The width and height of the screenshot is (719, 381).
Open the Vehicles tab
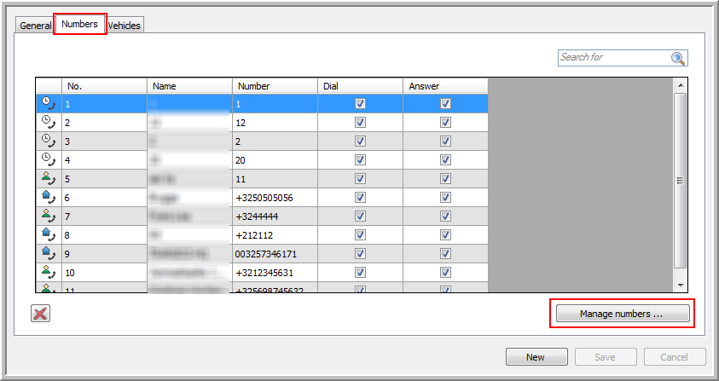point(125,26)
